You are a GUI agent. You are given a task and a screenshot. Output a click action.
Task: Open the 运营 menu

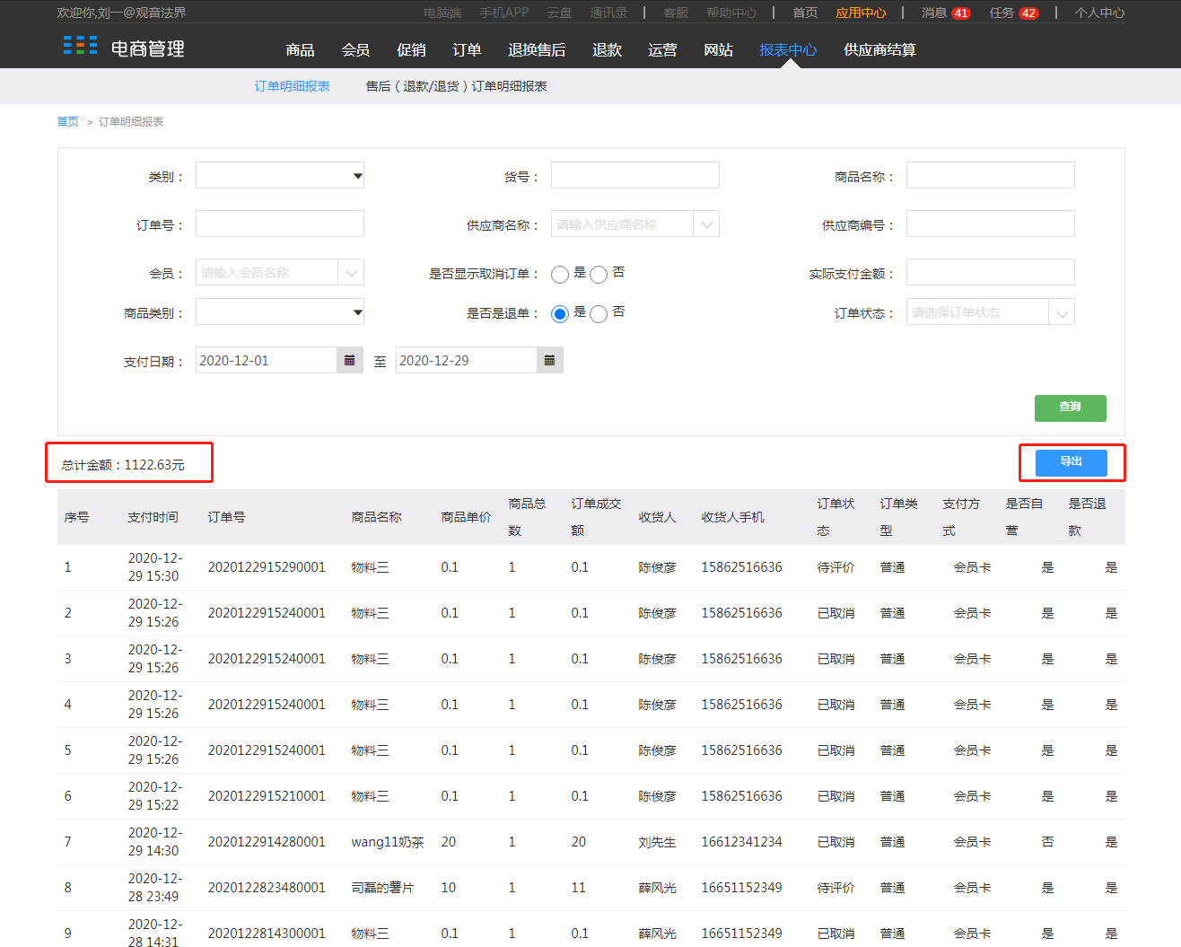coord(662,49)
